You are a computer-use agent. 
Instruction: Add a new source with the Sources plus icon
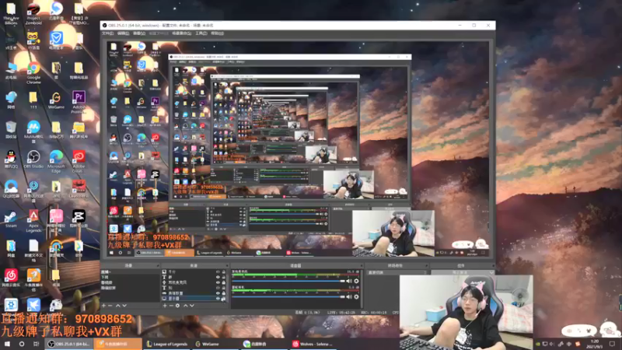[165, 306]
